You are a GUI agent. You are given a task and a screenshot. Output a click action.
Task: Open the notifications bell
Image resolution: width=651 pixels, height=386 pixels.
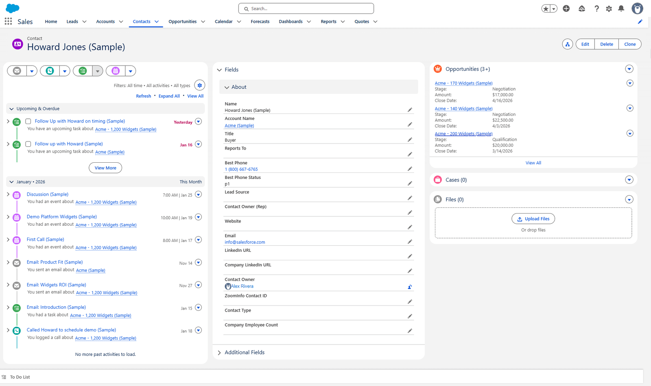[x=621, y=9]
